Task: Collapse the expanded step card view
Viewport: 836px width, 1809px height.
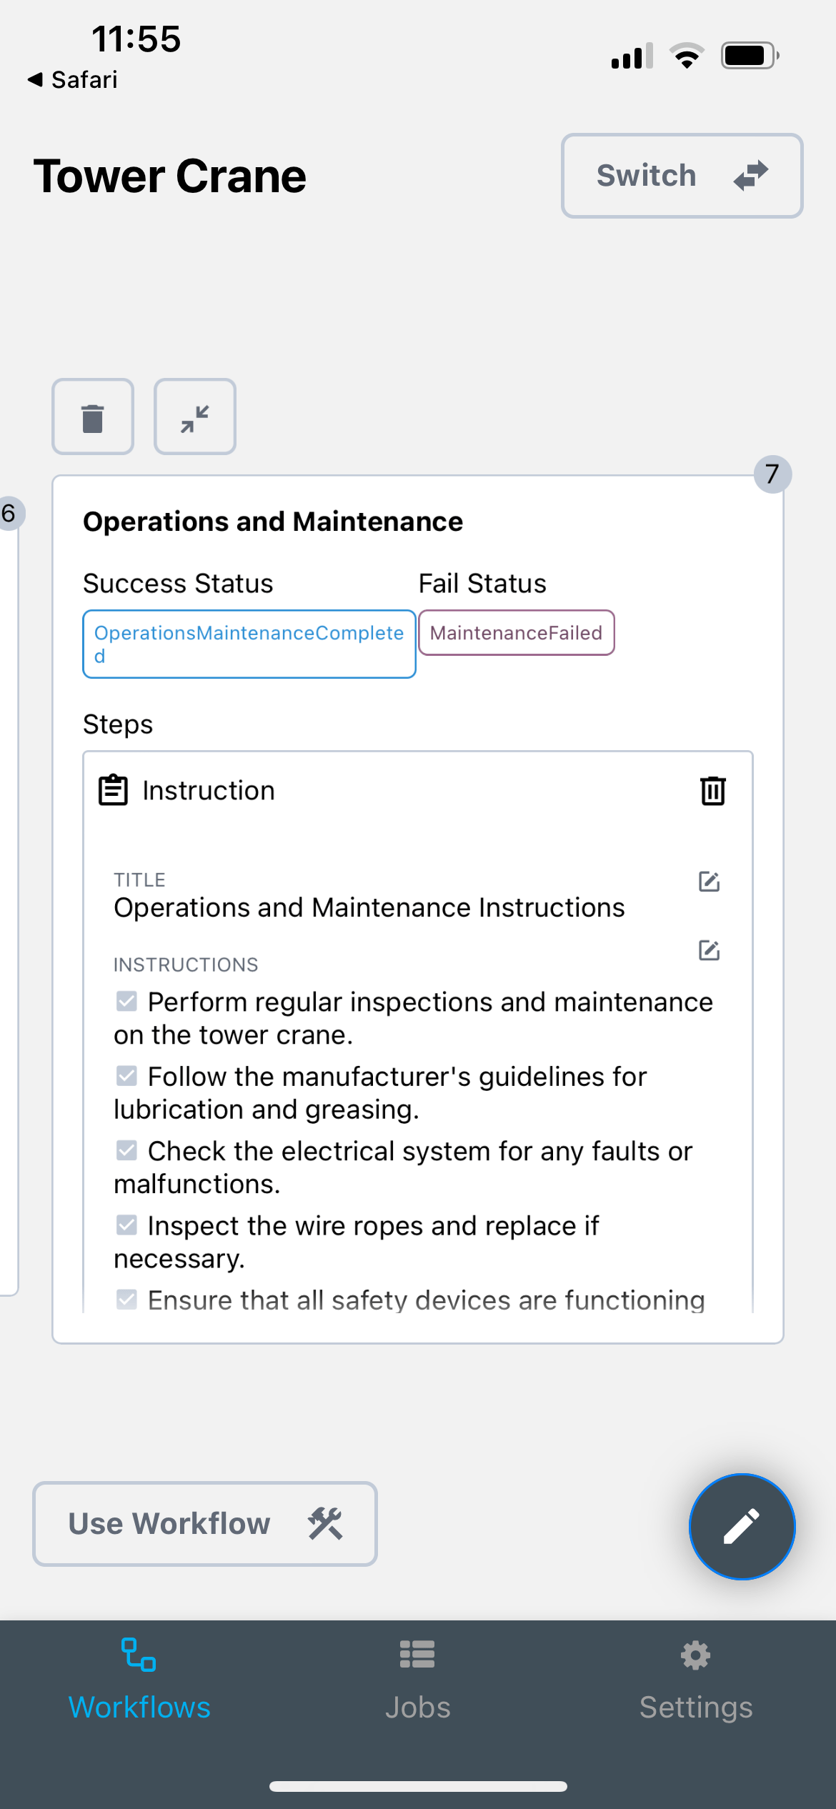Action: 195,417
